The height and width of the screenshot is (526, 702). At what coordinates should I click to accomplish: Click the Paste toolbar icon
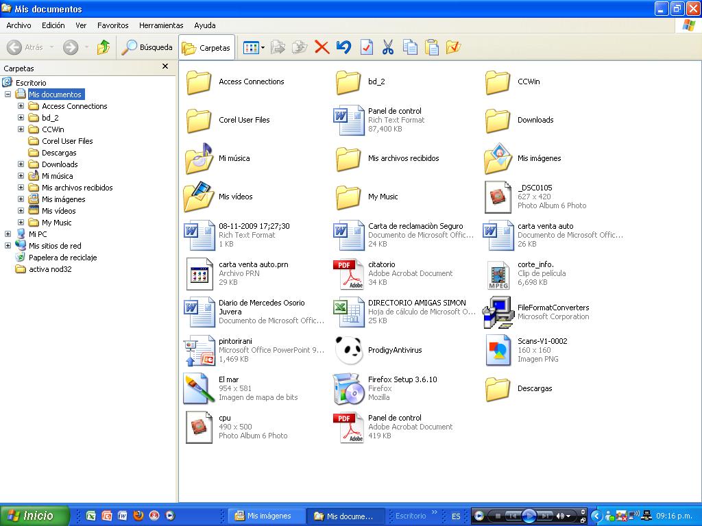[x=431, y=47]
